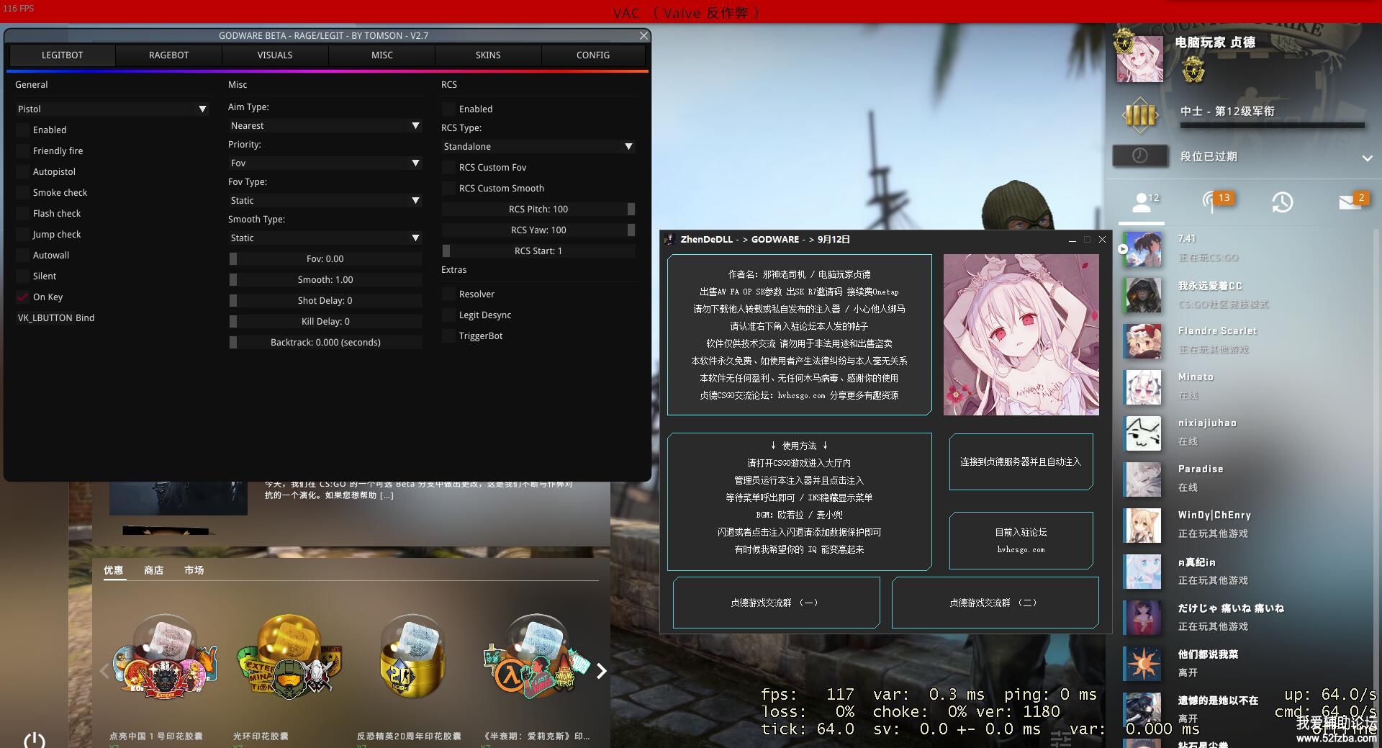Click 贞德游戏交流群（二）button

[x=995, y=603]
